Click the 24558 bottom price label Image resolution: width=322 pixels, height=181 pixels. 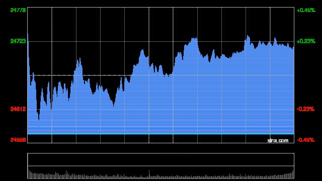coord(18,140)
